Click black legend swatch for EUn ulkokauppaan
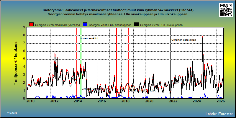The image size is (236, 118). (136, 24)
